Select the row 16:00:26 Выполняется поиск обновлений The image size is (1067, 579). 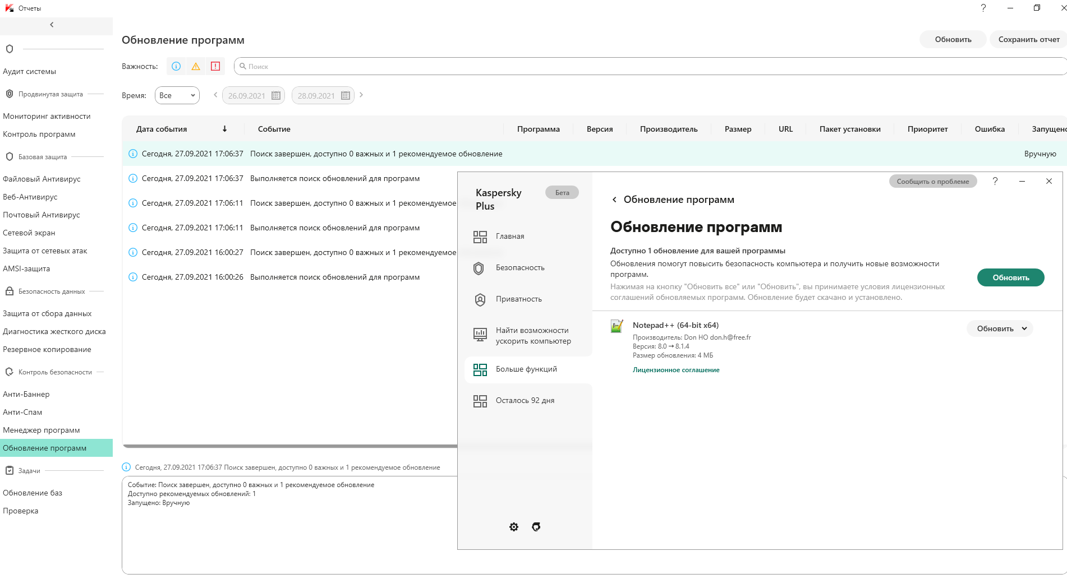point(290,277)
